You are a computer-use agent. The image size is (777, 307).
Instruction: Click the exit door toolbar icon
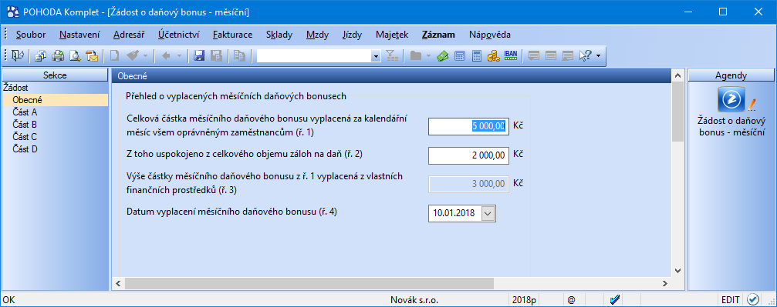[18, 56]
